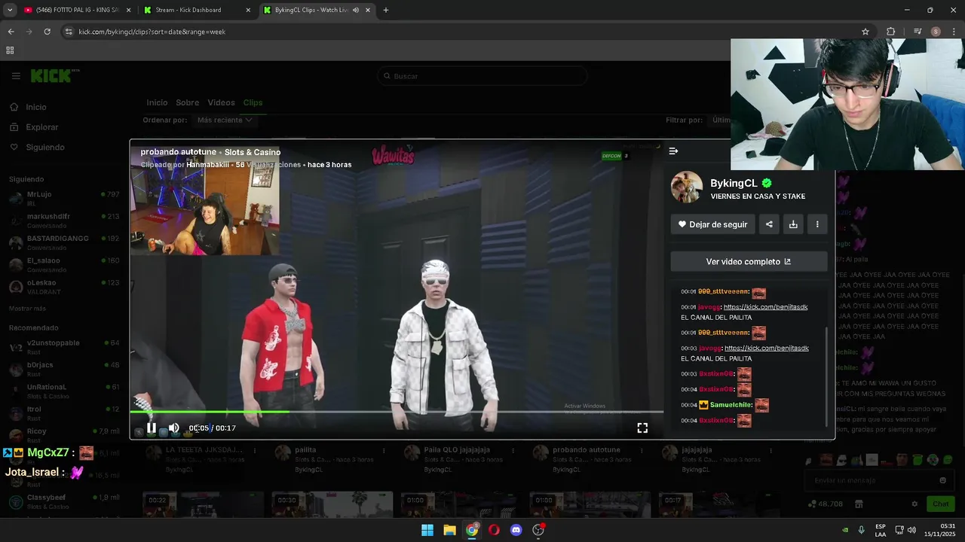Click the system tray microphone icon
Image resolution: width=965 pixels, height=542 pixels.
[x=861, y=530]
